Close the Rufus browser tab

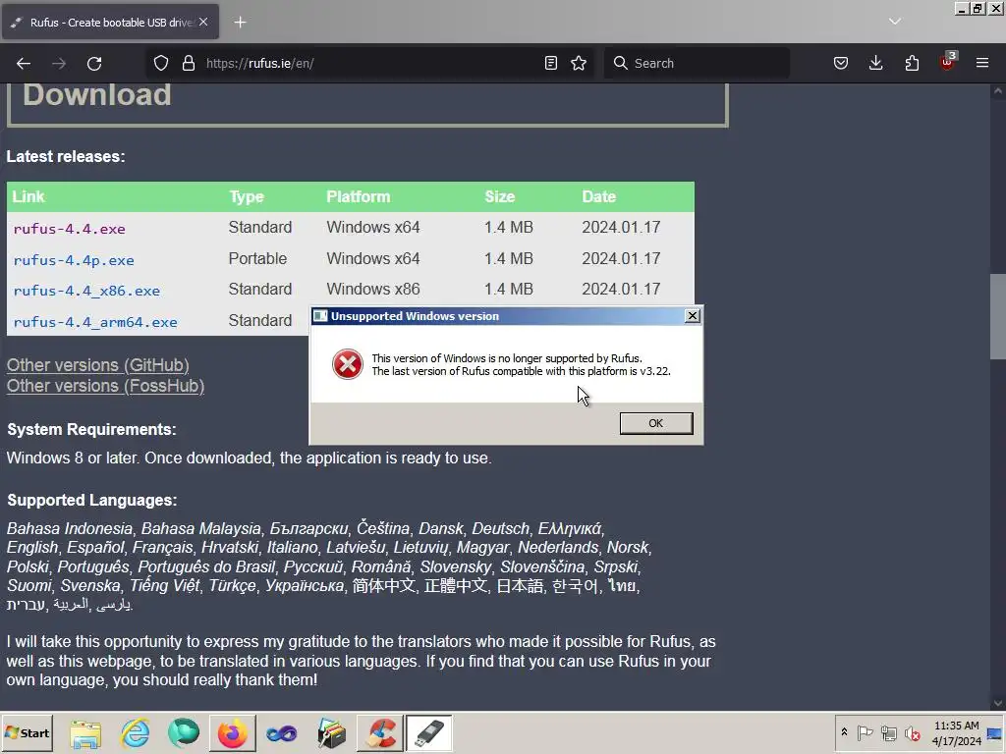tap(203, 22)
